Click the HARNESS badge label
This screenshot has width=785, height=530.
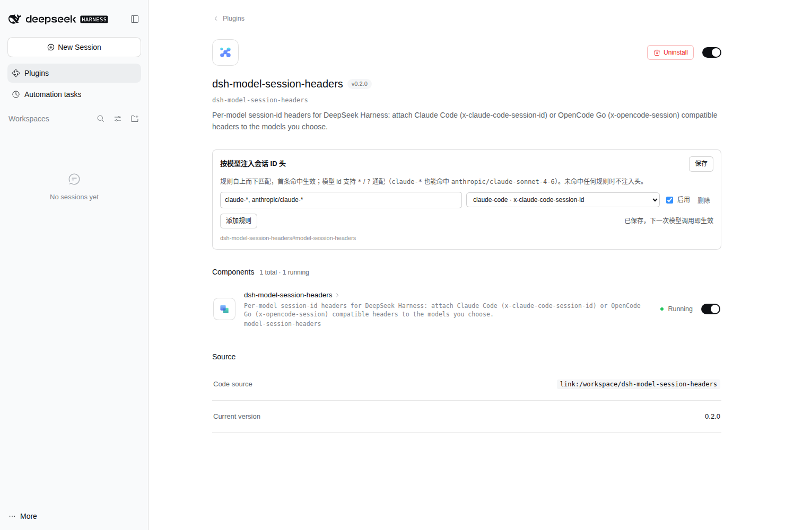coord(94,20)
